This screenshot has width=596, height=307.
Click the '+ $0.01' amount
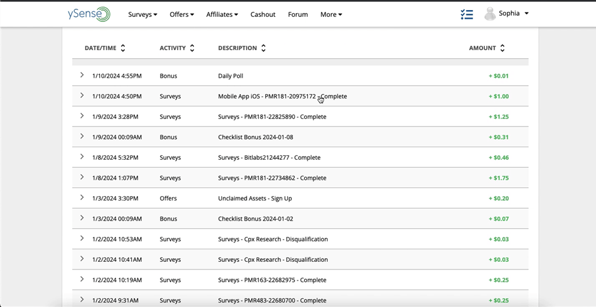coord(499,76)
